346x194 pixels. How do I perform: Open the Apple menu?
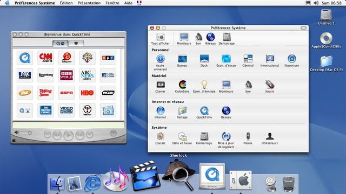(7, 3)
